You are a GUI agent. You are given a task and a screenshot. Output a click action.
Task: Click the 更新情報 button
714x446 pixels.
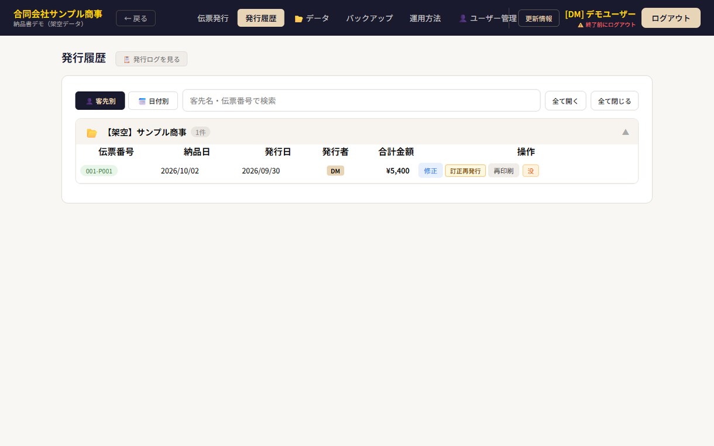(538, 18)
